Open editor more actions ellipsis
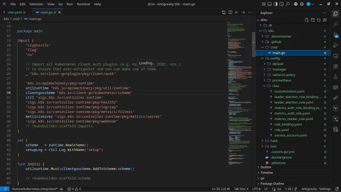This screenshot has height=192, width=341. tap(250, 13)
